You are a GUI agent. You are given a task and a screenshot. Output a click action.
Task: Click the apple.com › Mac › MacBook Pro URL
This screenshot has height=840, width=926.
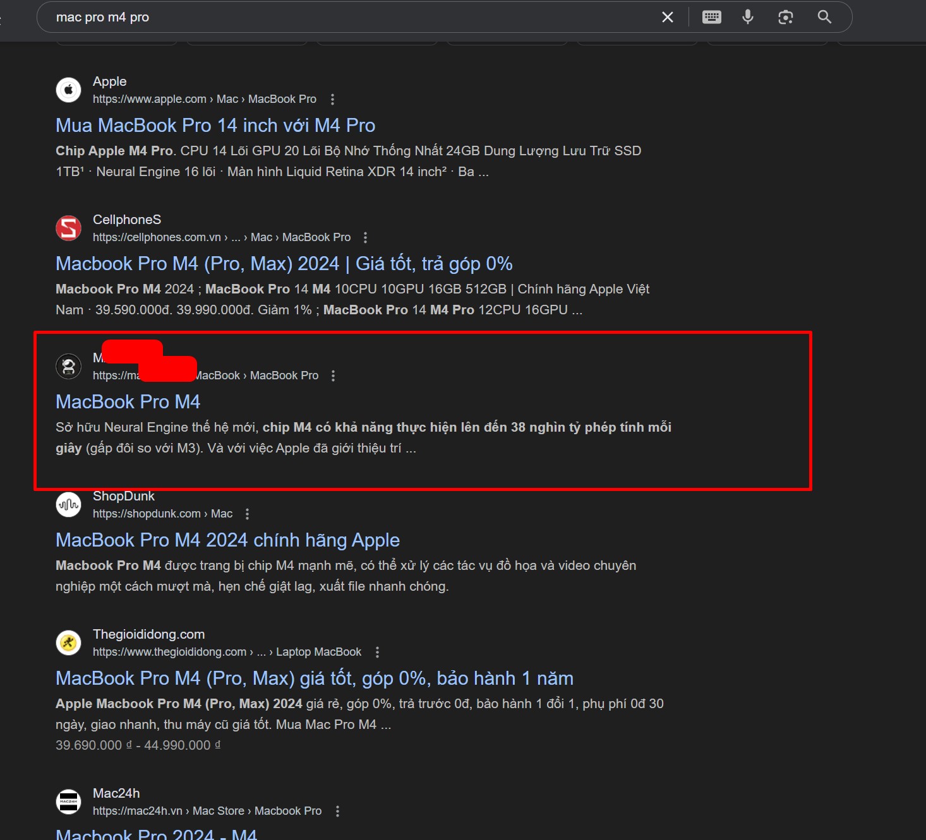tap(205, 99)
